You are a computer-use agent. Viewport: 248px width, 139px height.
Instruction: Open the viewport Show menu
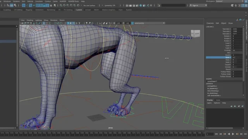coord(46,20)
